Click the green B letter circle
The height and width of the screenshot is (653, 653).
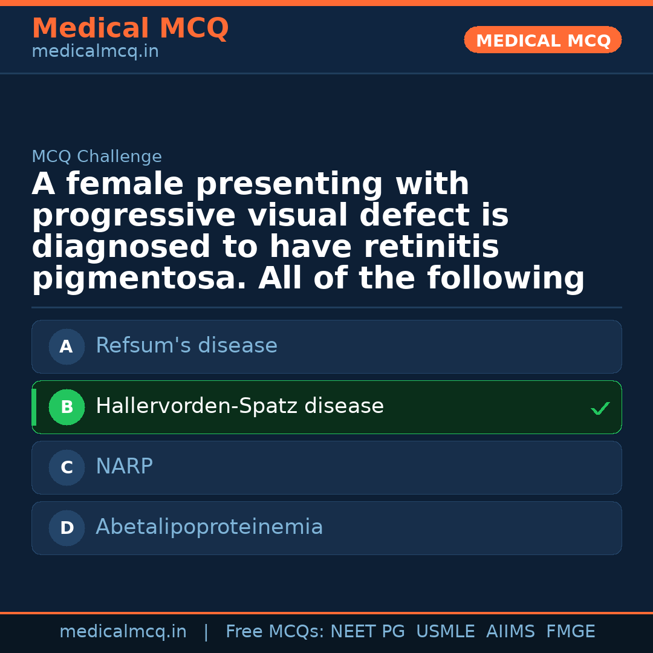point(67,407)
